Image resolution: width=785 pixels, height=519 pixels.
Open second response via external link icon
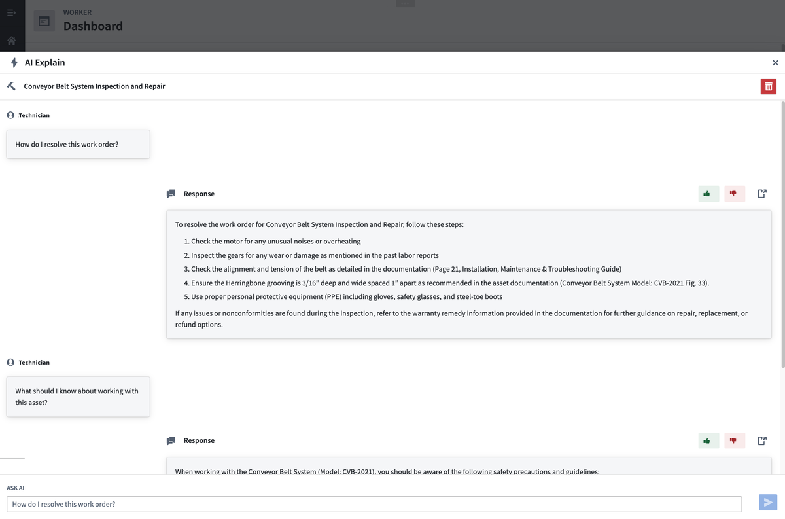(x=761, y=440)
